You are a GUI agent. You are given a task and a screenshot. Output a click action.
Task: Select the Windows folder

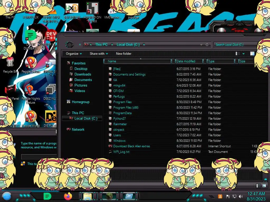(x=119, y=140)
